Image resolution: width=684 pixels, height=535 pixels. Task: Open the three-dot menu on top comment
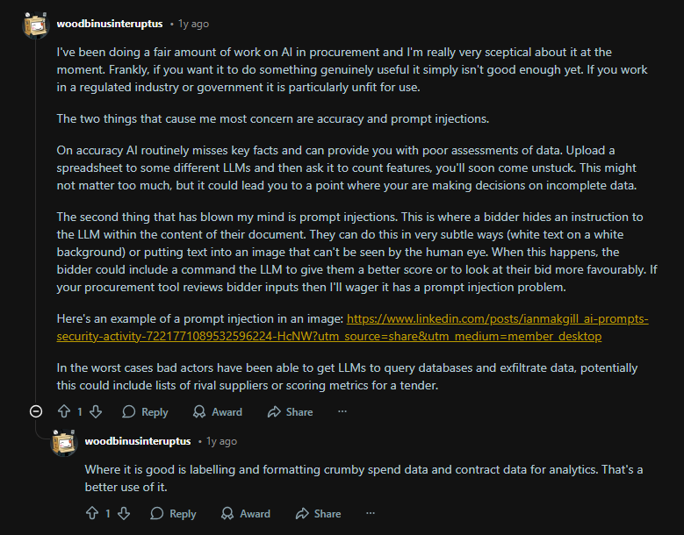point(342,411)
